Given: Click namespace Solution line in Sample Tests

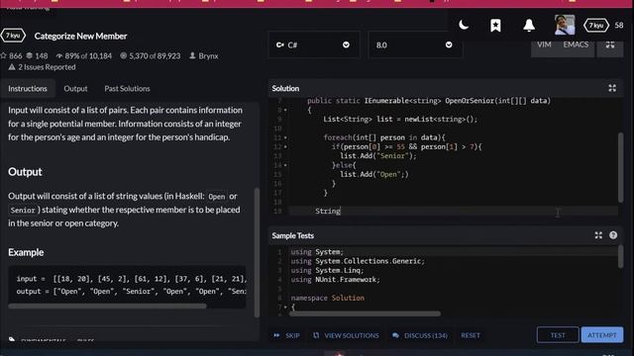Looking at the screenshot, I should click(328, 298).
